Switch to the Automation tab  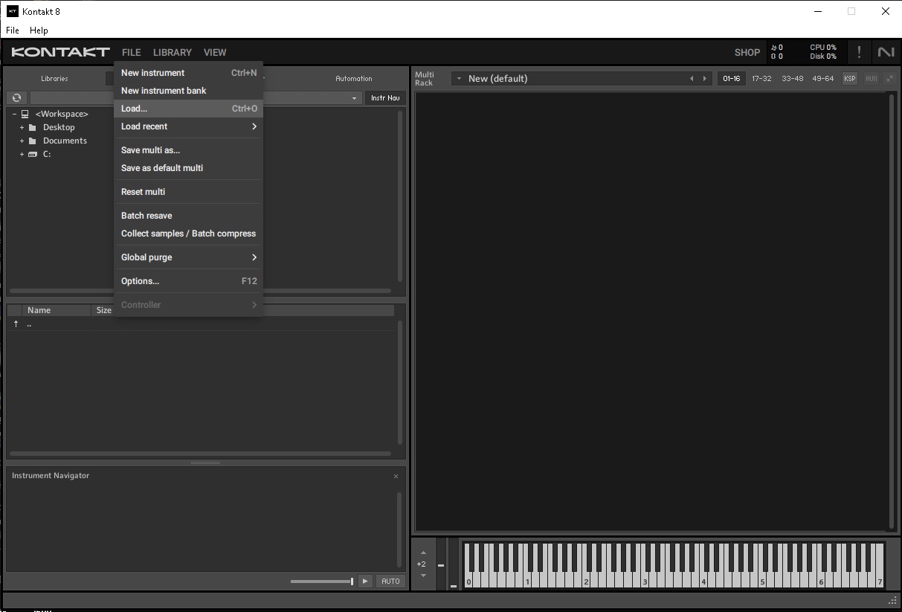coord(354,78)
